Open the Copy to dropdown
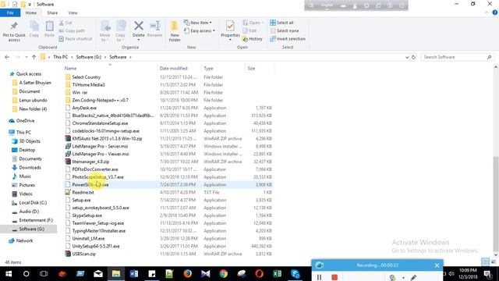Viewport: 499px width, 281px height. tap(120, 31)
